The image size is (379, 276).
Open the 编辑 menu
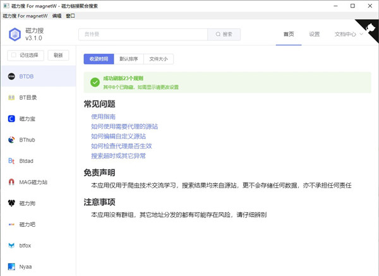coord(57,16)
